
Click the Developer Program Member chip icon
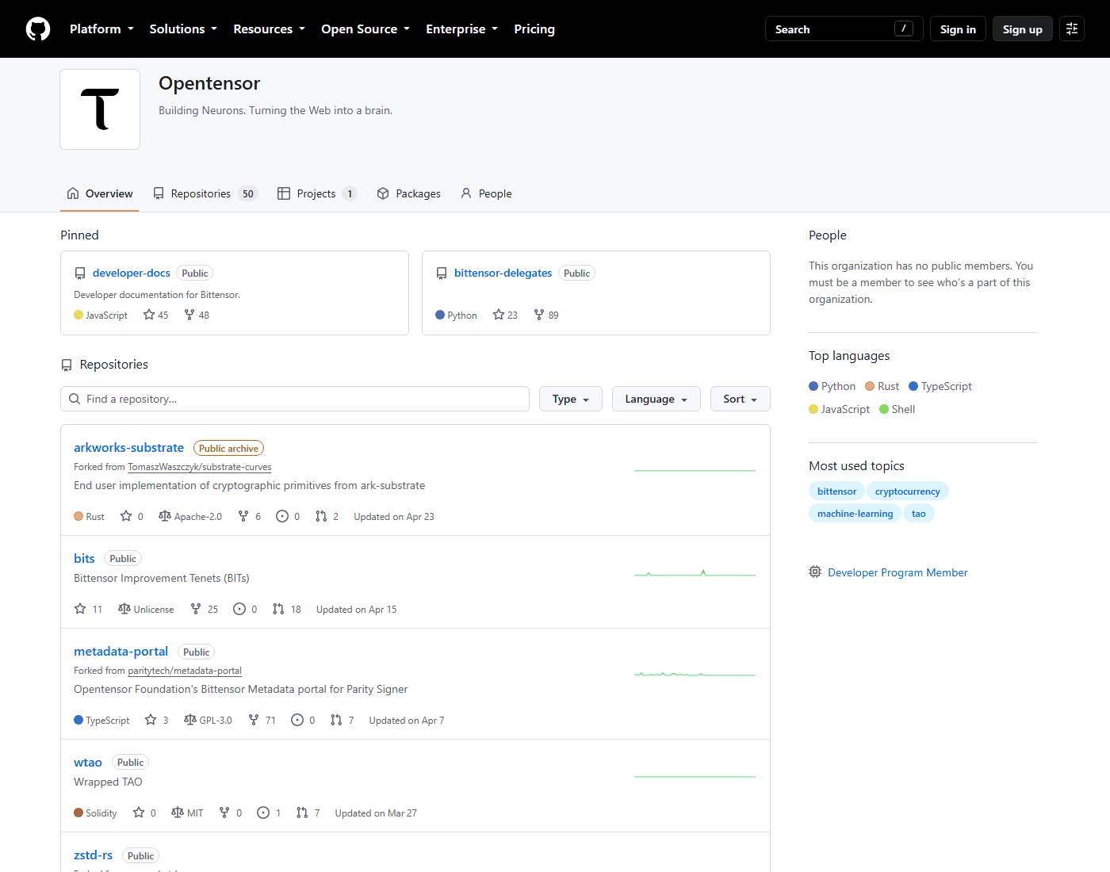[x=815, y=572]
